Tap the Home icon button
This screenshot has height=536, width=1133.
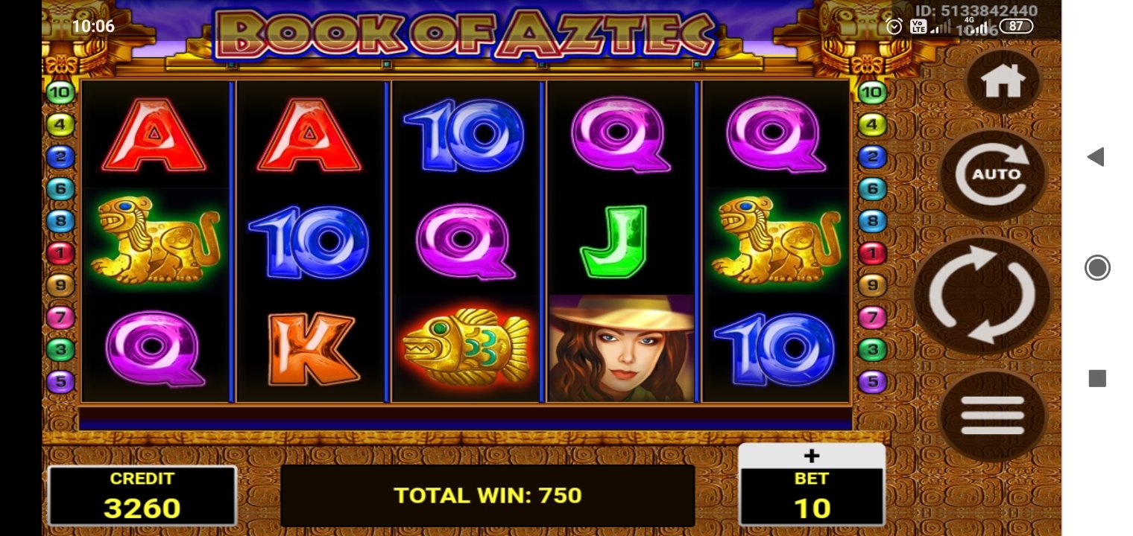[x=1003, y=82]
